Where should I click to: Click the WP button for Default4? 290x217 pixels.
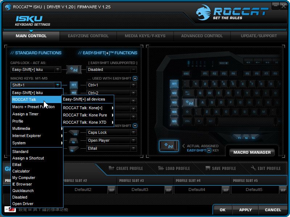225,190
